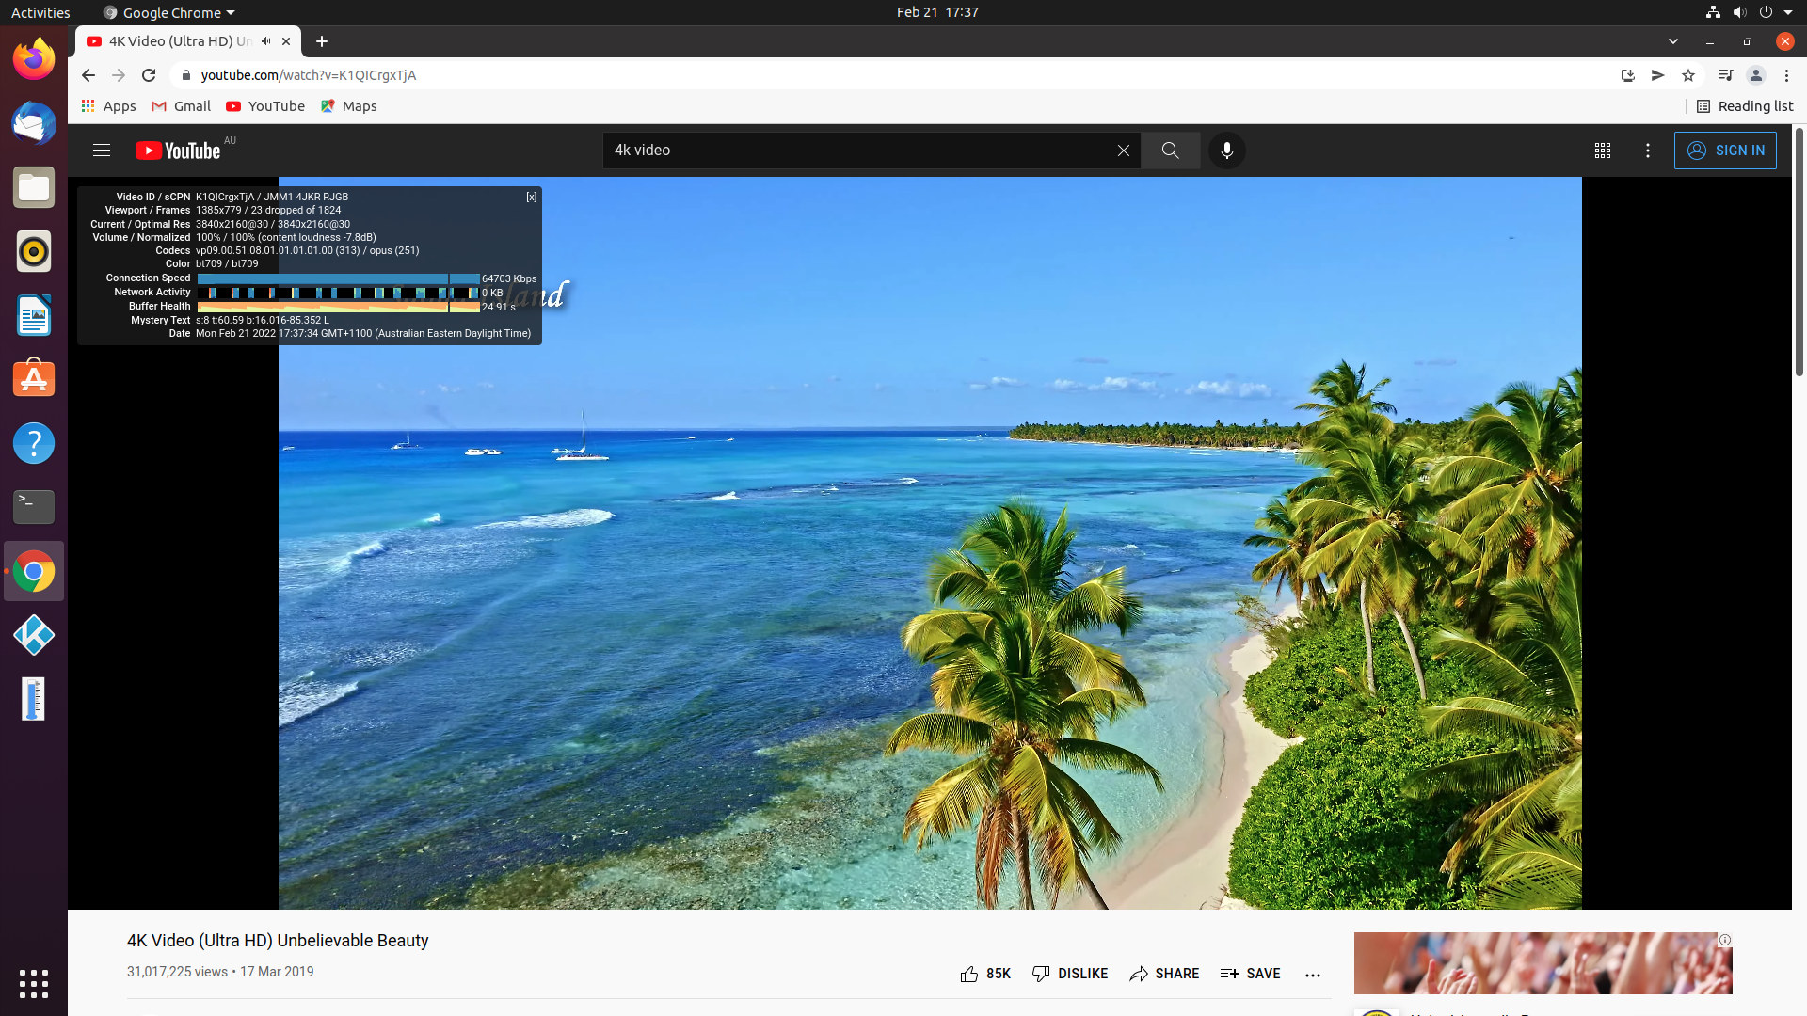1807x1016 pixels.
Task: Send this page icon in address bar
Action: 1657,75
